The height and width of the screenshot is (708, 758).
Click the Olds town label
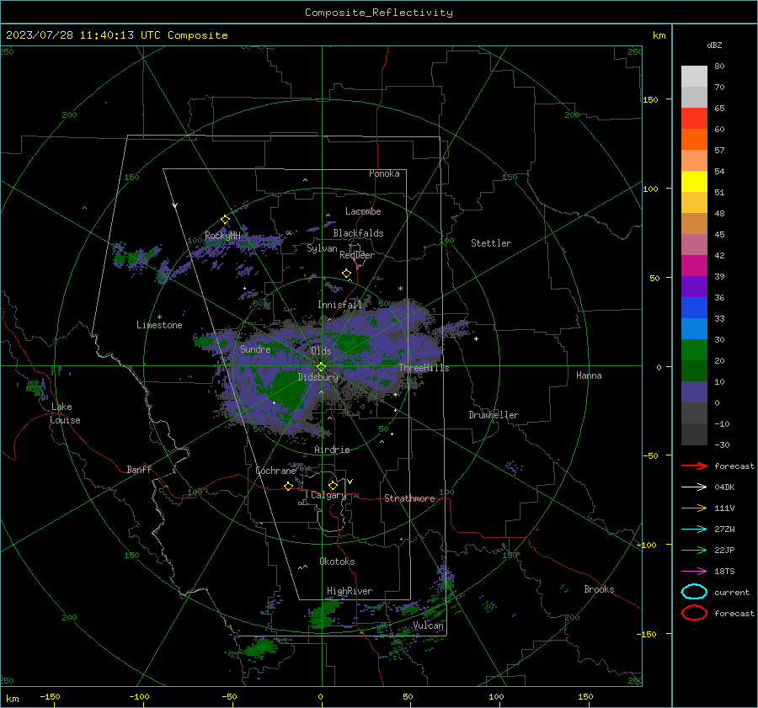click(x=321, y=351)
